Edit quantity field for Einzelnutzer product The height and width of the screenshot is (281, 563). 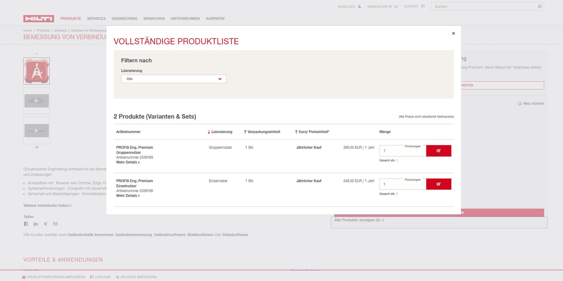pyautogui.click(x=403, y=184)
